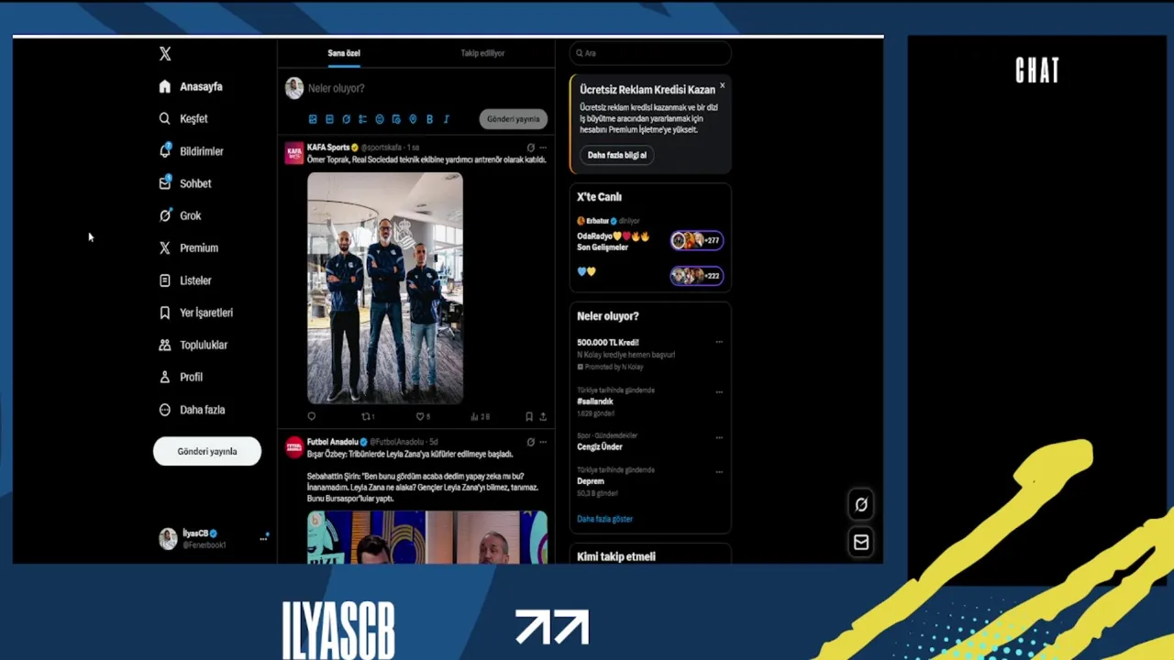Close the Ücretsiz Reklam Kredisi promo

722,85
